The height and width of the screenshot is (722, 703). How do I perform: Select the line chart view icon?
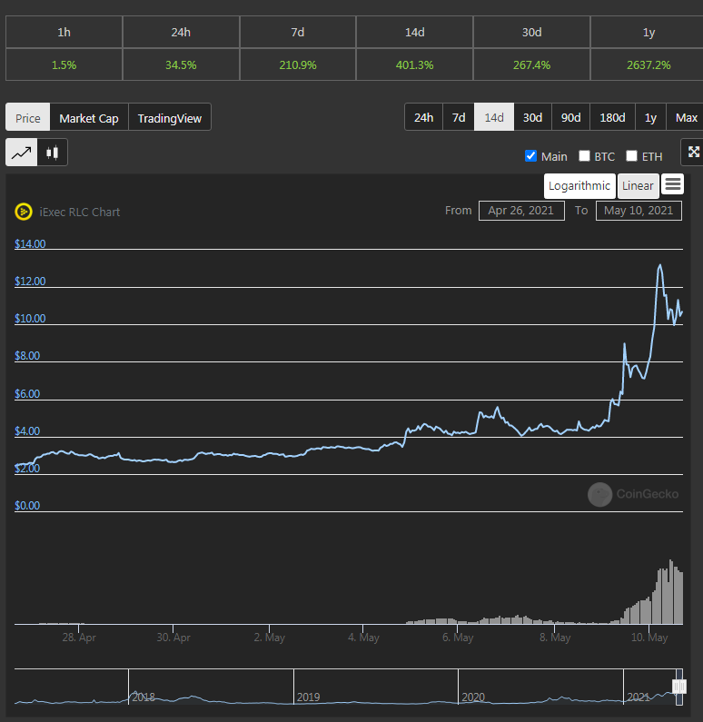pyautogui.click(x=21, y=153)
